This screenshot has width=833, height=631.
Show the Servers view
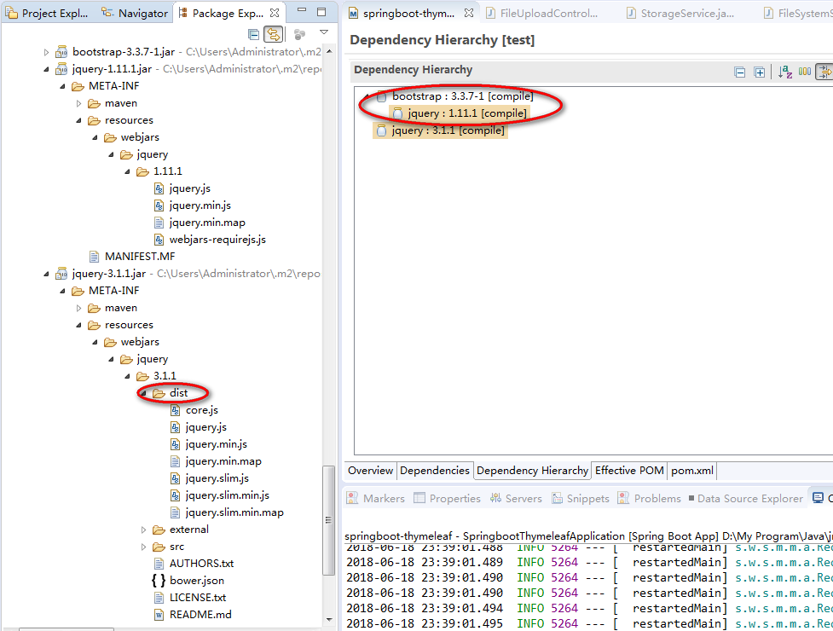(516, 498)
